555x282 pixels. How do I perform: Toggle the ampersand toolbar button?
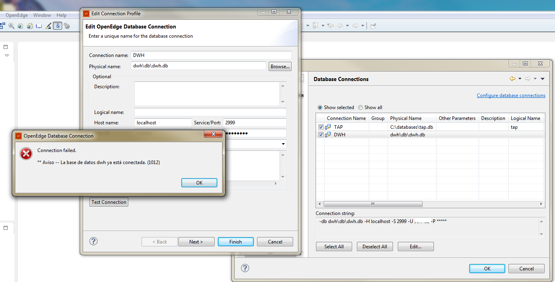pyautogui.click(x=58, y=26)
